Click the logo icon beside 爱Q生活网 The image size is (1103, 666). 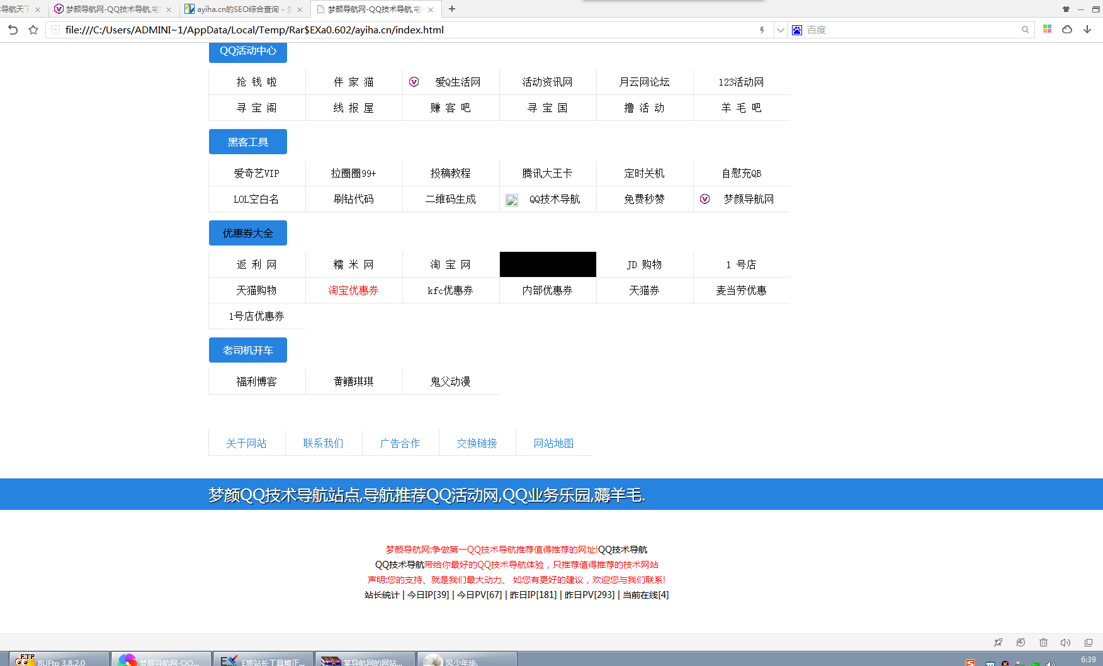(414, 82)
